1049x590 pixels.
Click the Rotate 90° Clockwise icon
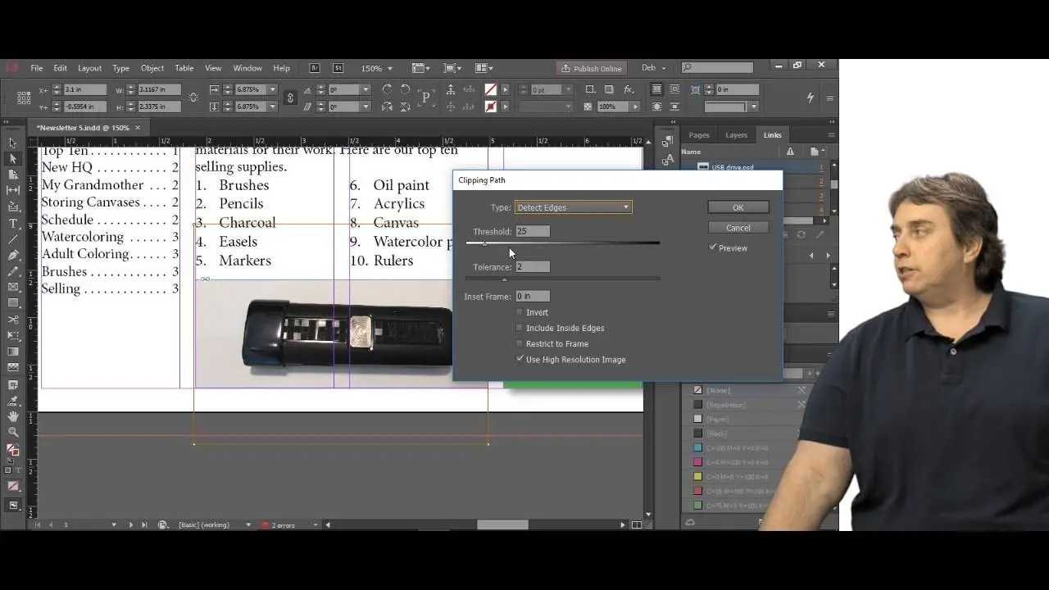click(387, 89)
